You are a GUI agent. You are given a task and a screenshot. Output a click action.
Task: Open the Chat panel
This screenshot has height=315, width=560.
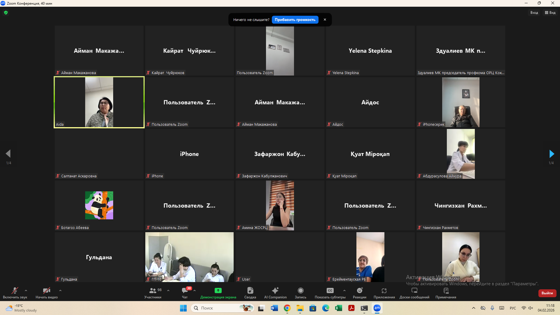(x=185, y=291)
